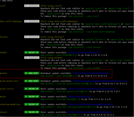Click the grunt-mocha-test package name
The image size is (134, 117).
click(9, 81)
